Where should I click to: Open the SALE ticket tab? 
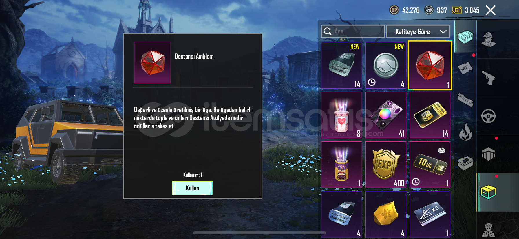[x=465, y=68]
